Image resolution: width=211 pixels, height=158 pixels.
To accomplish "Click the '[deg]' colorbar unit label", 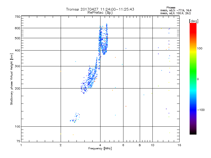I will (x=194, y=21).
